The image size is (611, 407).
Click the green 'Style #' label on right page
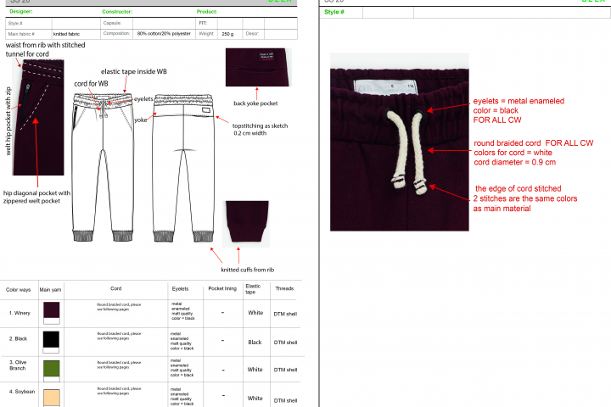point(334,12)
